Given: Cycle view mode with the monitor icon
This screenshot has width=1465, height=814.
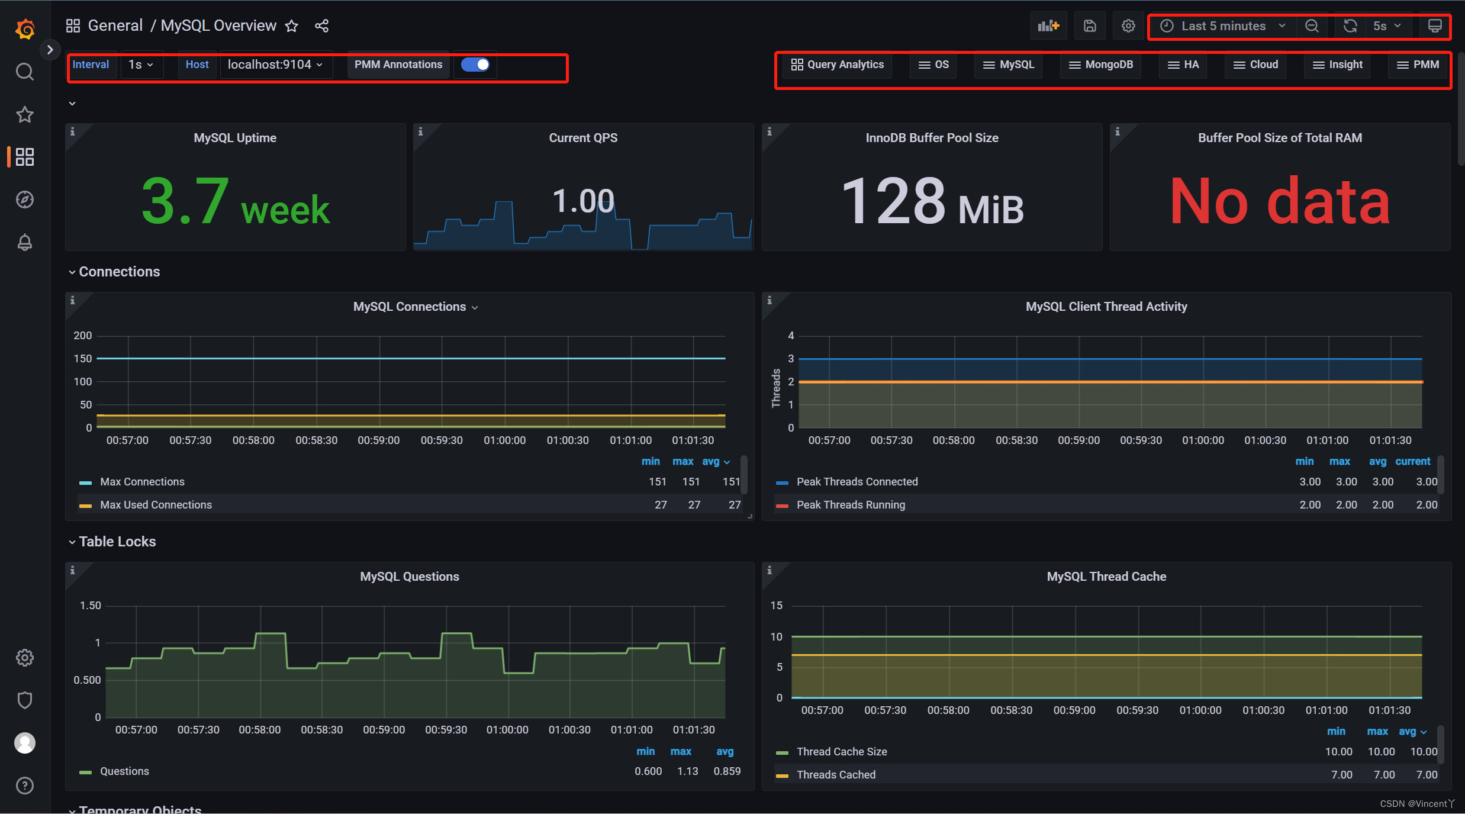Looking at the screenshot, I should click(x=1435, y=26).
